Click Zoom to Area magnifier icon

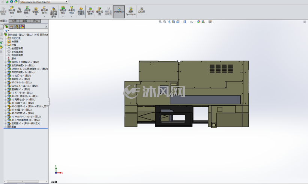(x=165, y=22)
